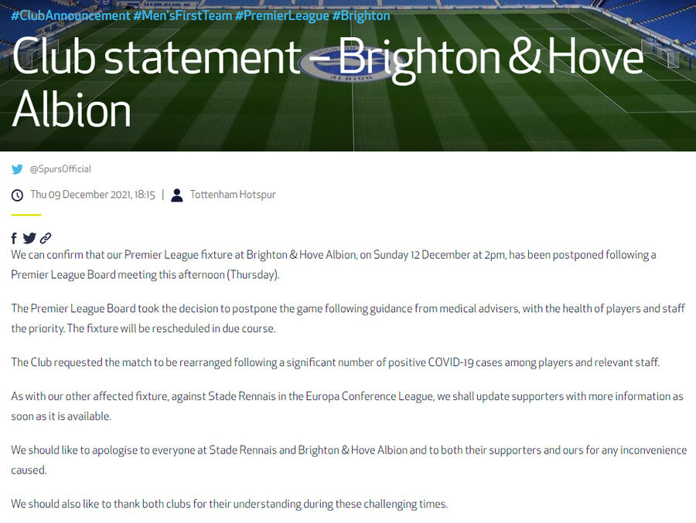Screen dimensions: 696x523
Task: Click the Brighton crest on the pitch image
Action: click(x=347, y=64)
